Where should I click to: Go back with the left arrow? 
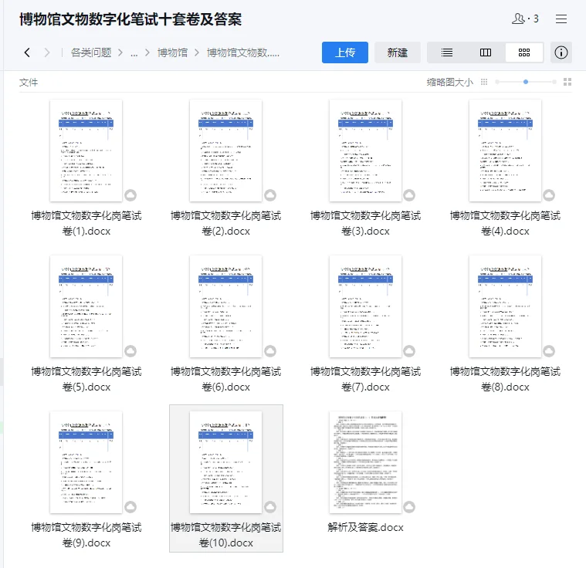[x=27, y=52]
